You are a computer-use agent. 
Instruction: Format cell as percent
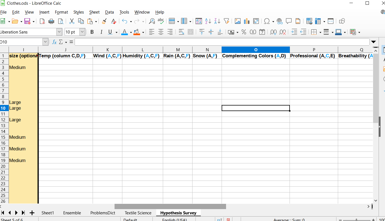(x=244, y=32)
